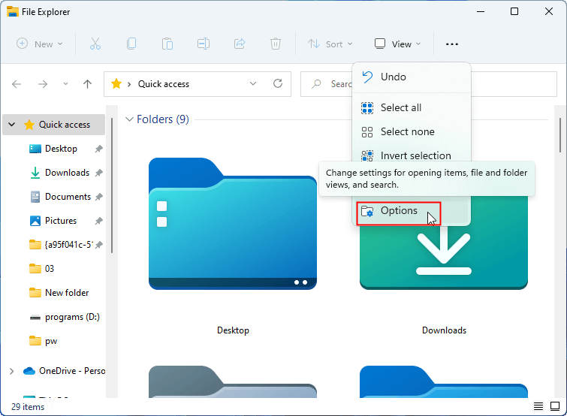Open recent locations dropdown arrow
567x416 pixels.
[65, 84]
